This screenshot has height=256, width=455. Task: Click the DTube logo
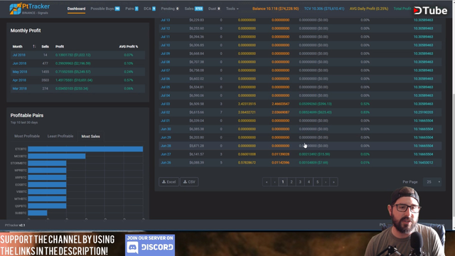[x=430, y=11]
